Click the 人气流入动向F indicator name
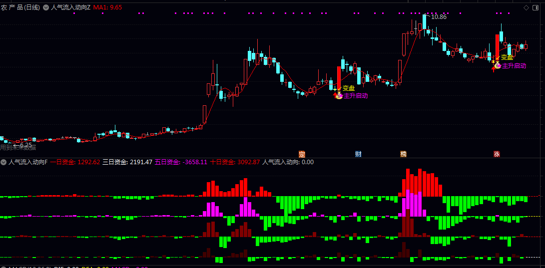The width and height of the screenshot is (545, 268). point(28,162)
